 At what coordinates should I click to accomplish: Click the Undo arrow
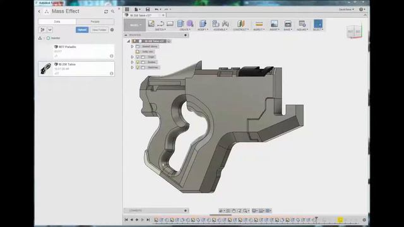(x=157, y=9)
